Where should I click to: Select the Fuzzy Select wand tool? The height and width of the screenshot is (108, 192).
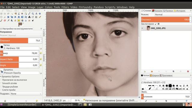point(12,14)
